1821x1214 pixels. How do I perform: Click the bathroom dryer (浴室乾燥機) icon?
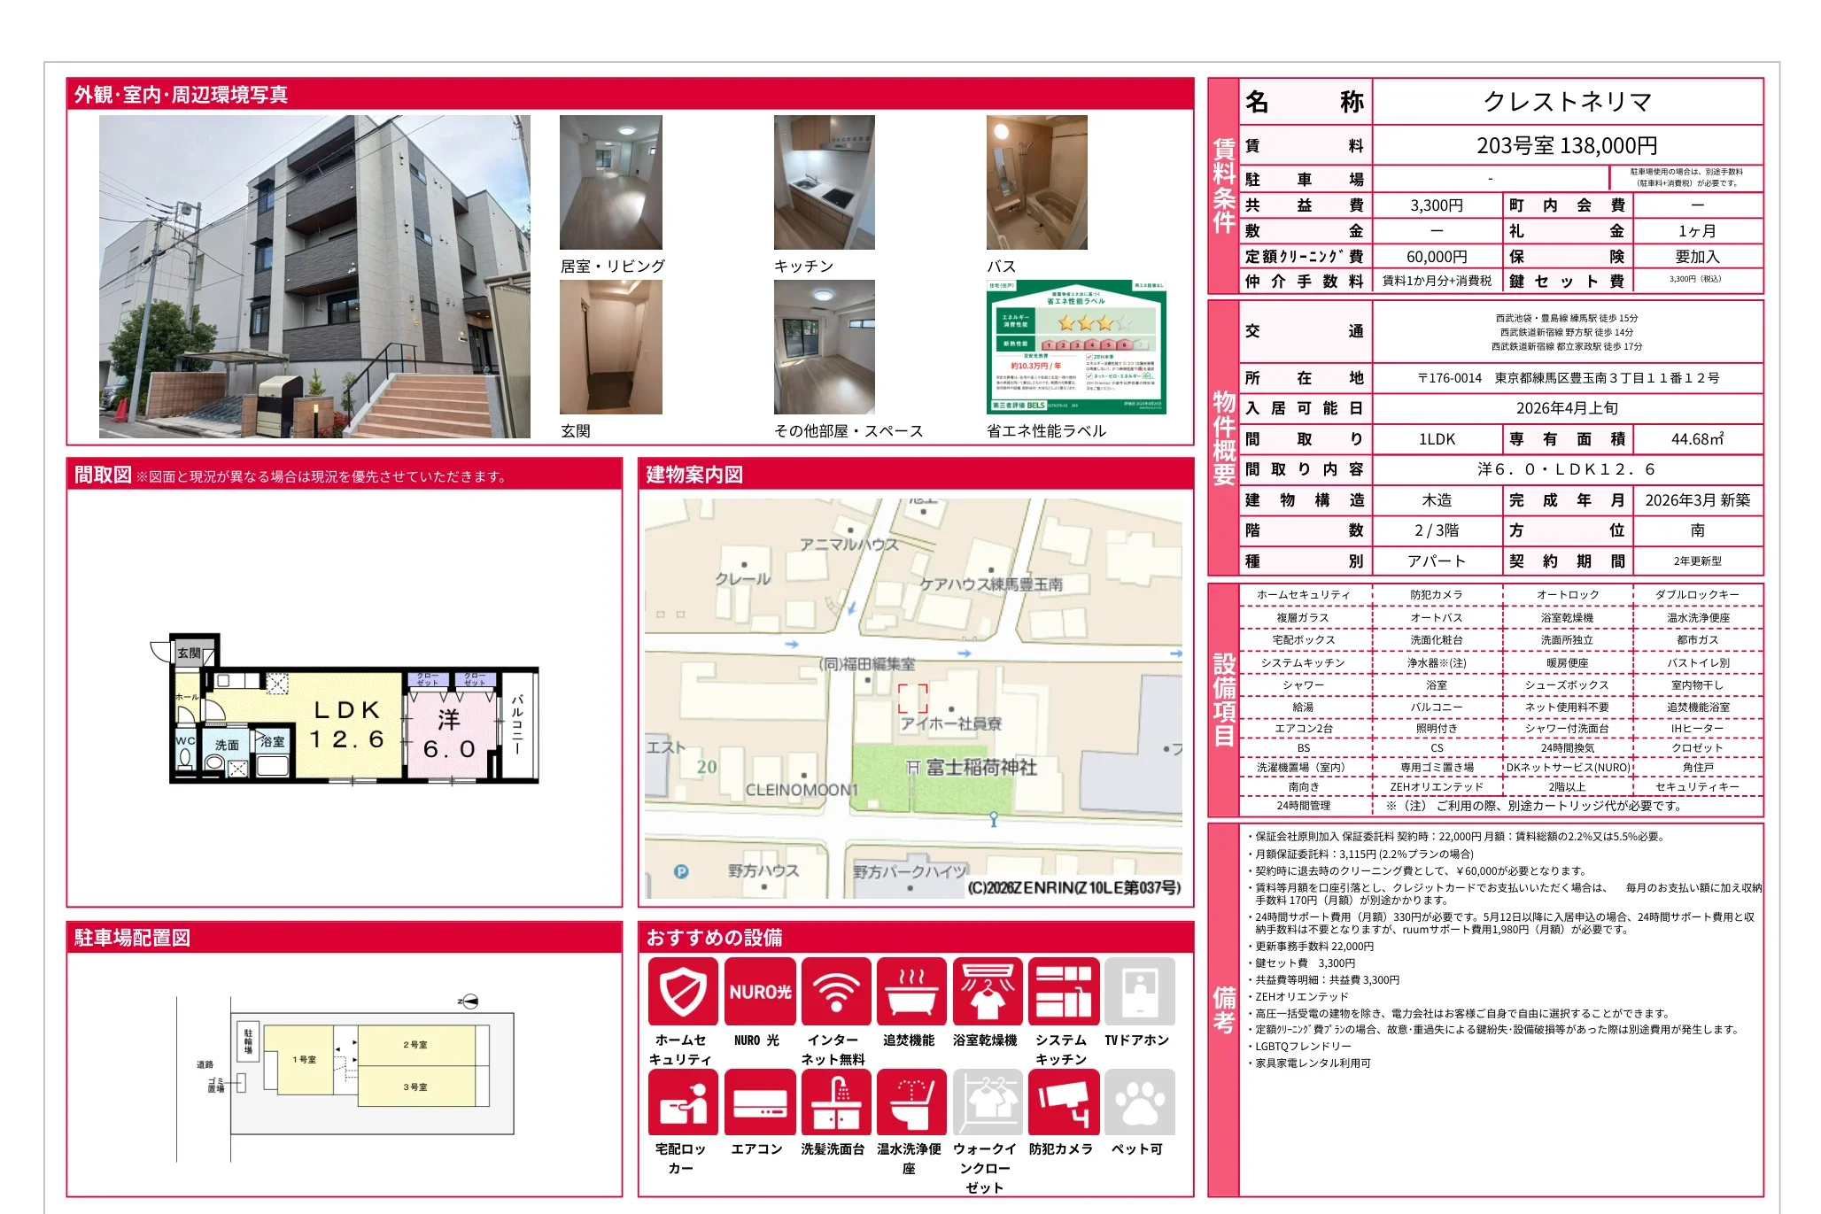pos(987,991)
